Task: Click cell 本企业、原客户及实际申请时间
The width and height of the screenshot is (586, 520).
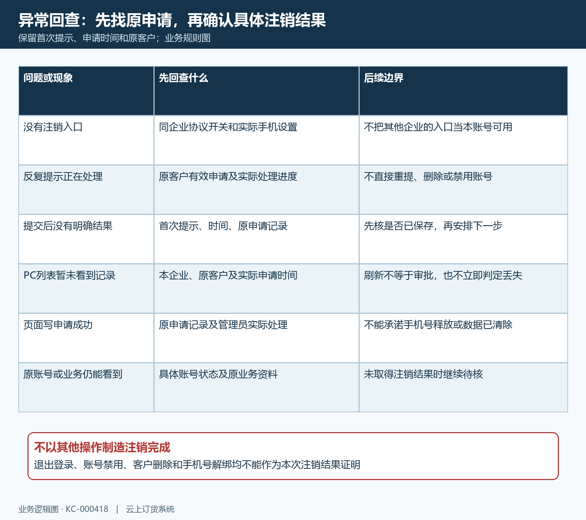Action: coord(256,289)
